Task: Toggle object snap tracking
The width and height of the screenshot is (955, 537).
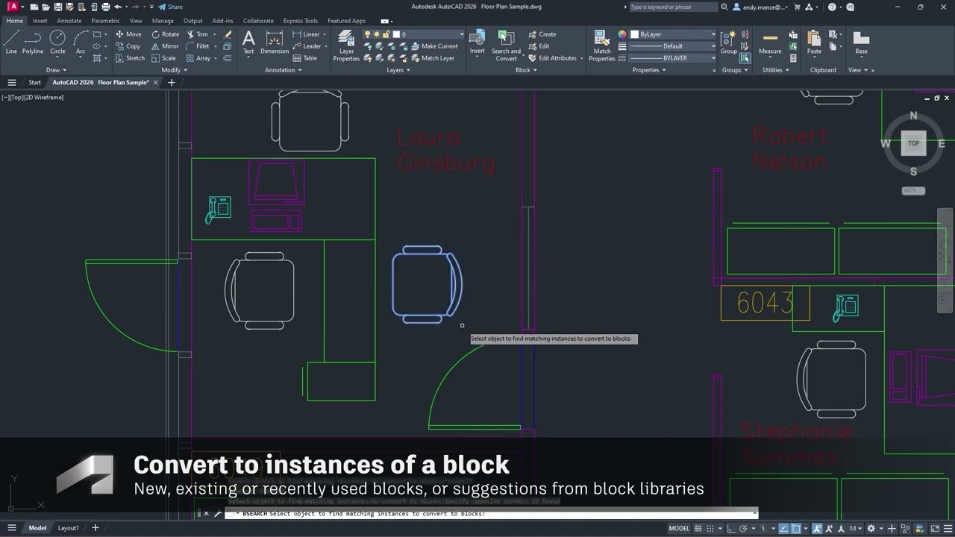Action: pyautogui.click(x=783, y=528)
